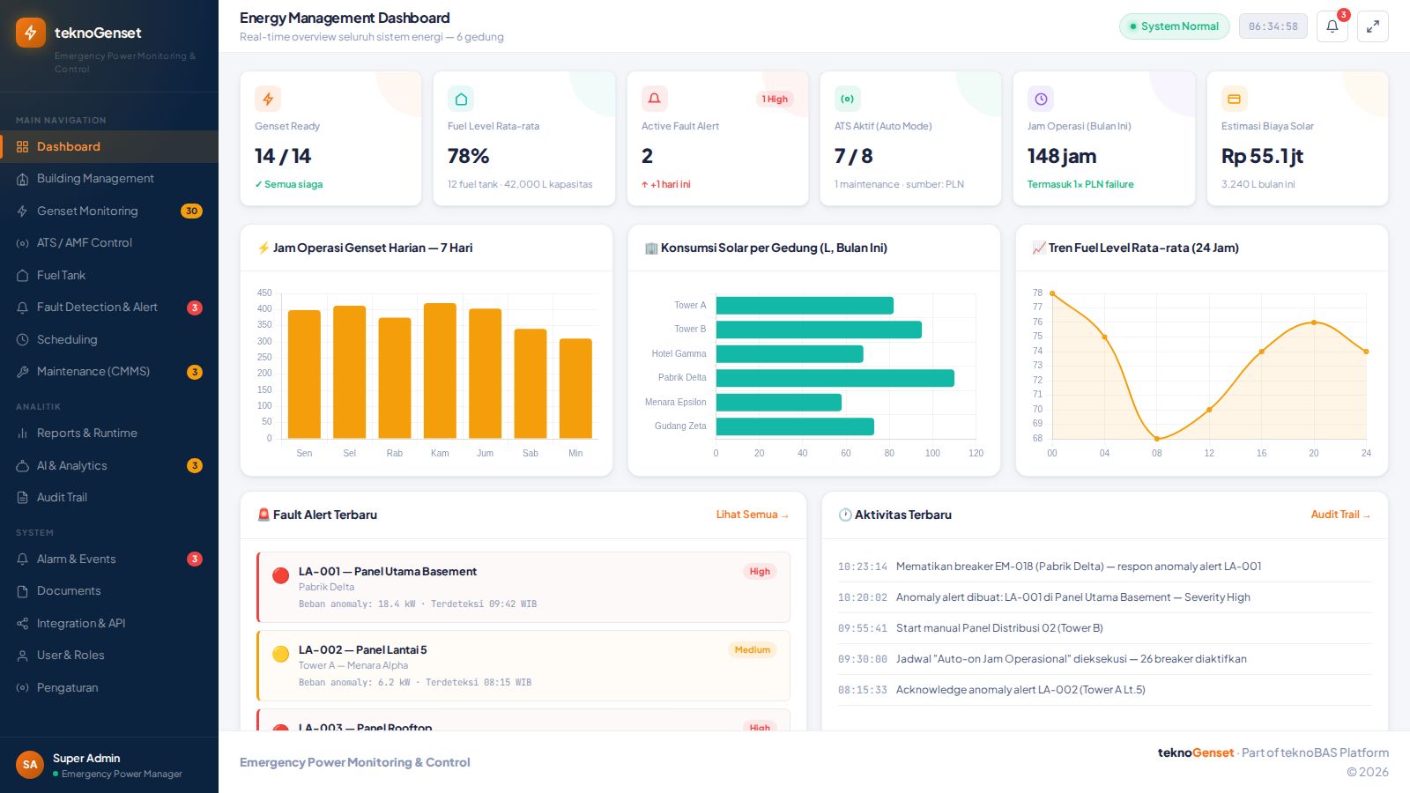Click the clock display 06:34:58
The image size is (1410, 793).
(x=1273, y=26)
